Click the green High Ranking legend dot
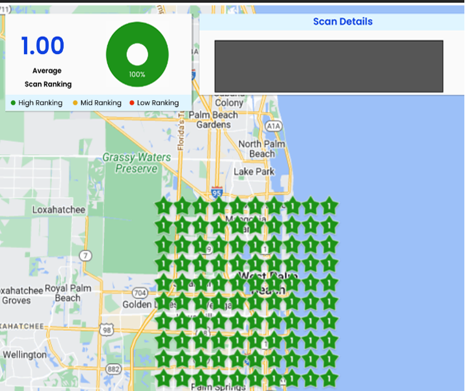 point(13,103)
